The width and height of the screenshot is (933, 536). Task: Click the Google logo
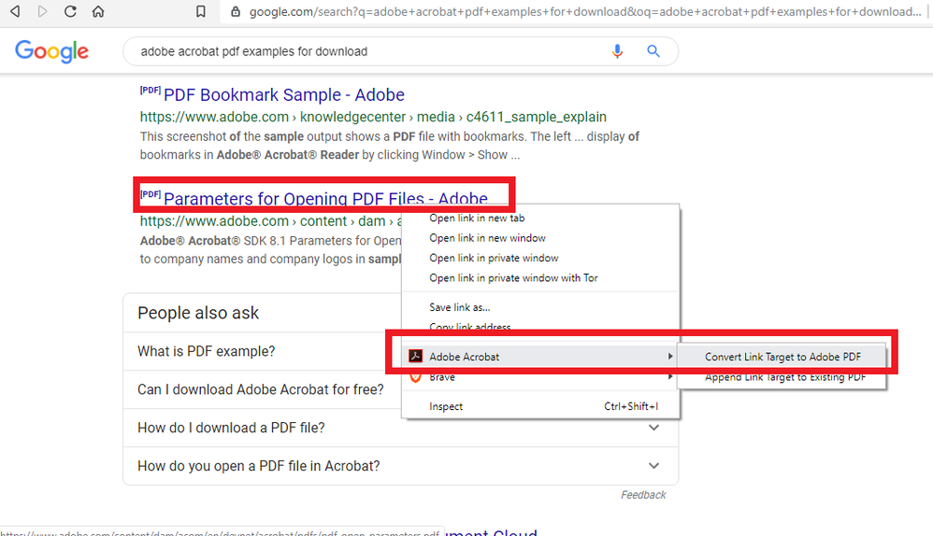tap(51, 51)
